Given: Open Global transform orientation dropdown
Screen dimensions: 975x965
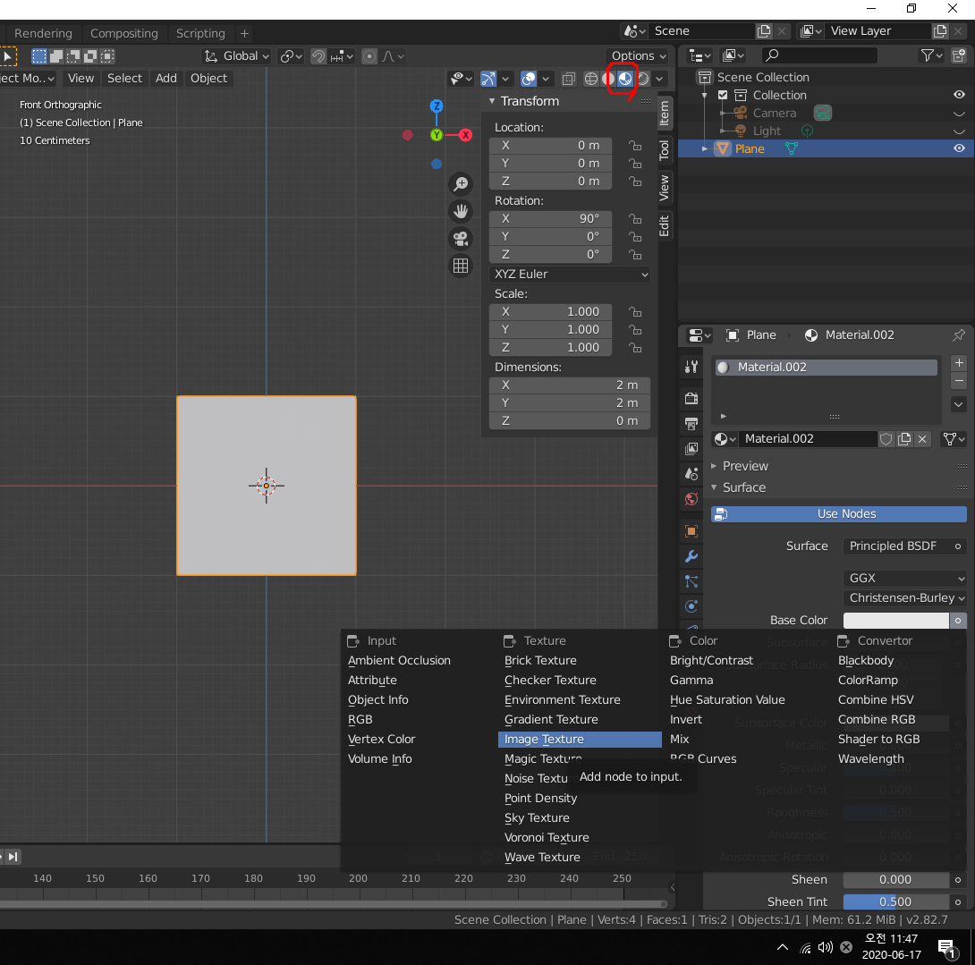Looking at the screenshot, I should (x=237, y=56).
